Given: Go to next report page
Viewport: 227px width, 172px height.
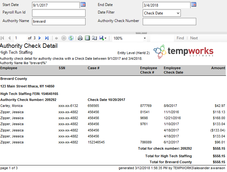Looking at the screenshot, I should pos(40,38).
